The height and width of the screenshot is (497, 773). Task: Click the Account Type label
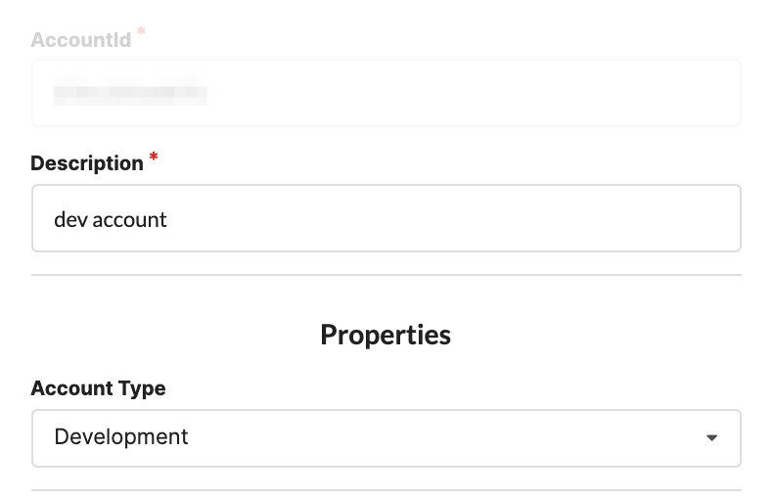(98, 388)
